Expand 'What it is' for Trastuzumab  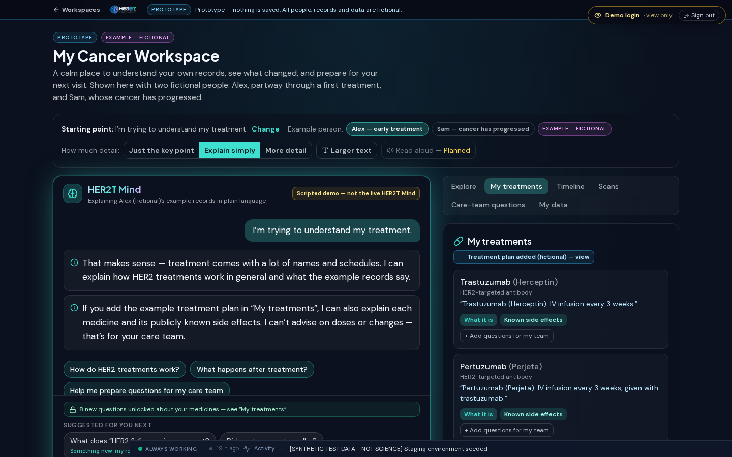tap(478, 320)
